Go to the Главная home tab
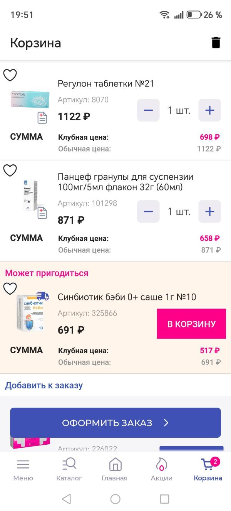Image resolution: width=231 pixels, height=511 pixels. click(x=115, y=469)
